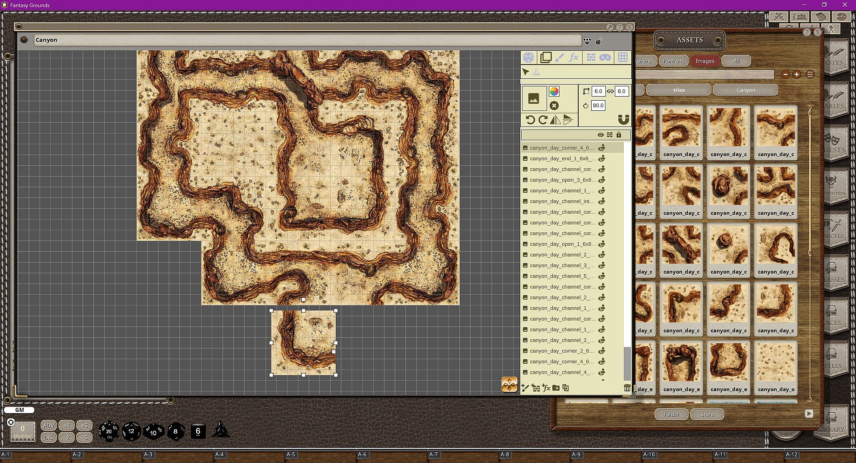Flip the selected tile vertically
This screenshot has width=856, height=463.
click(x=568, y=120)
